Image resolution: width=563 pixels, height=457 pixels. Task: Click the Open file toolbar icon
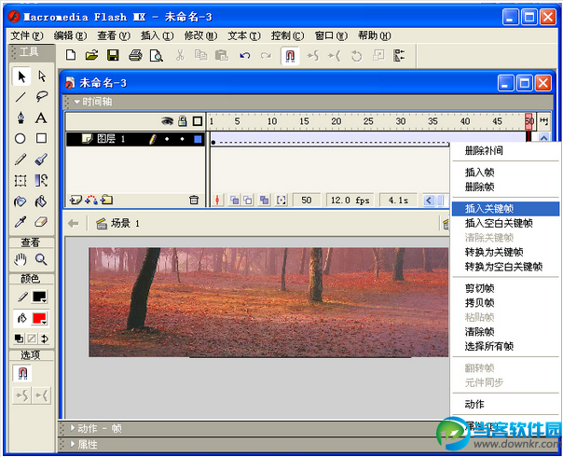[x=91, y=55]
